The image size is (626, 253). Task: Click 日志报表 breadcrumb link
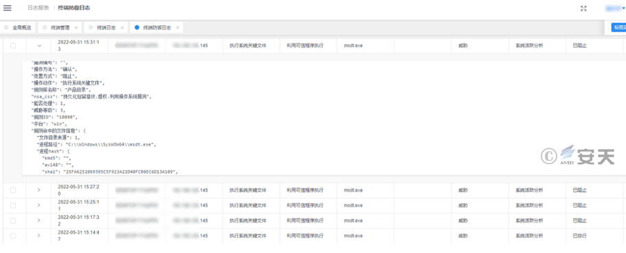tap(38, 8)
